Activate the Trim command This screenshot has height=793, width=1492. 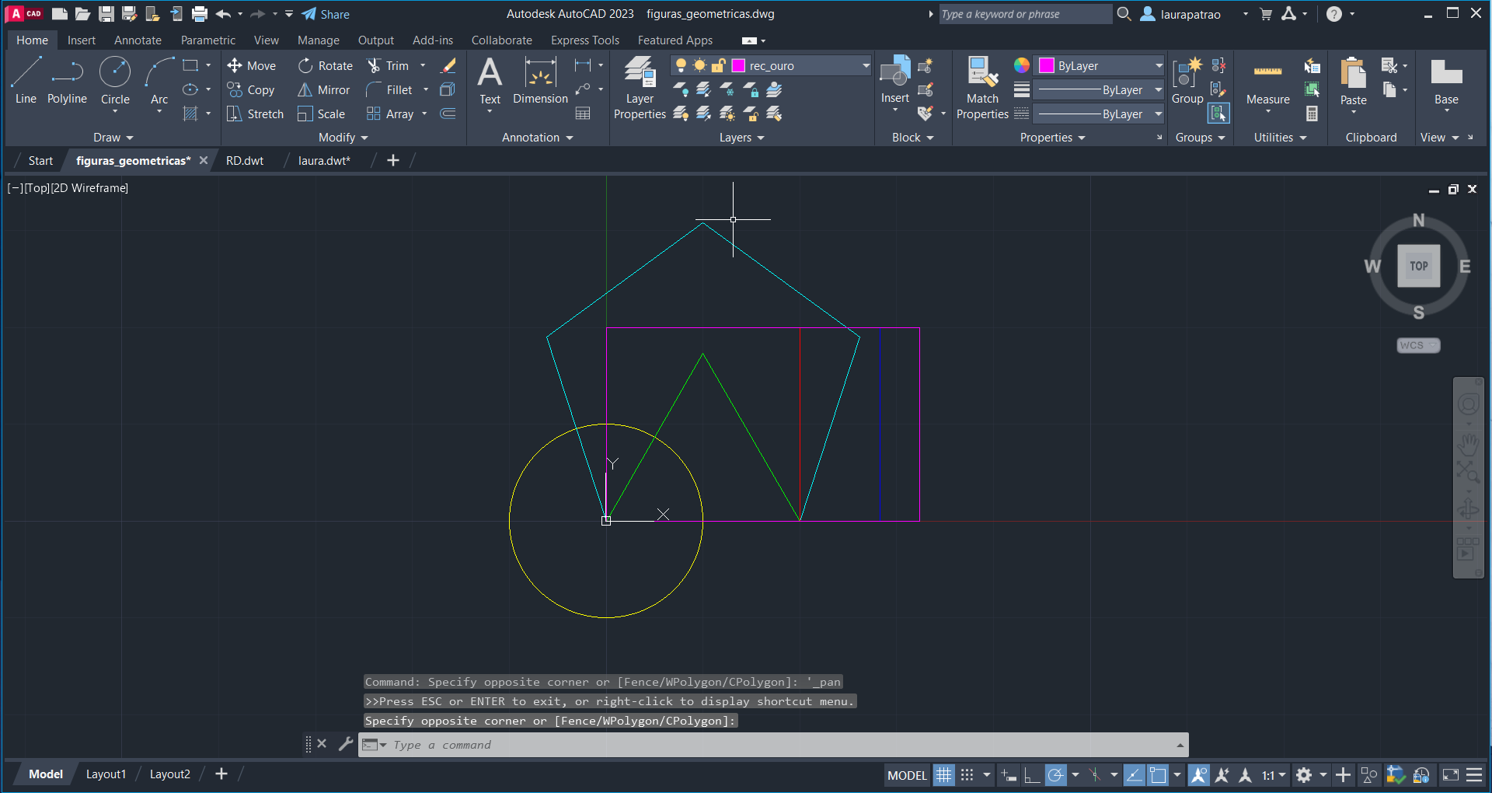(x=388, y=65)
